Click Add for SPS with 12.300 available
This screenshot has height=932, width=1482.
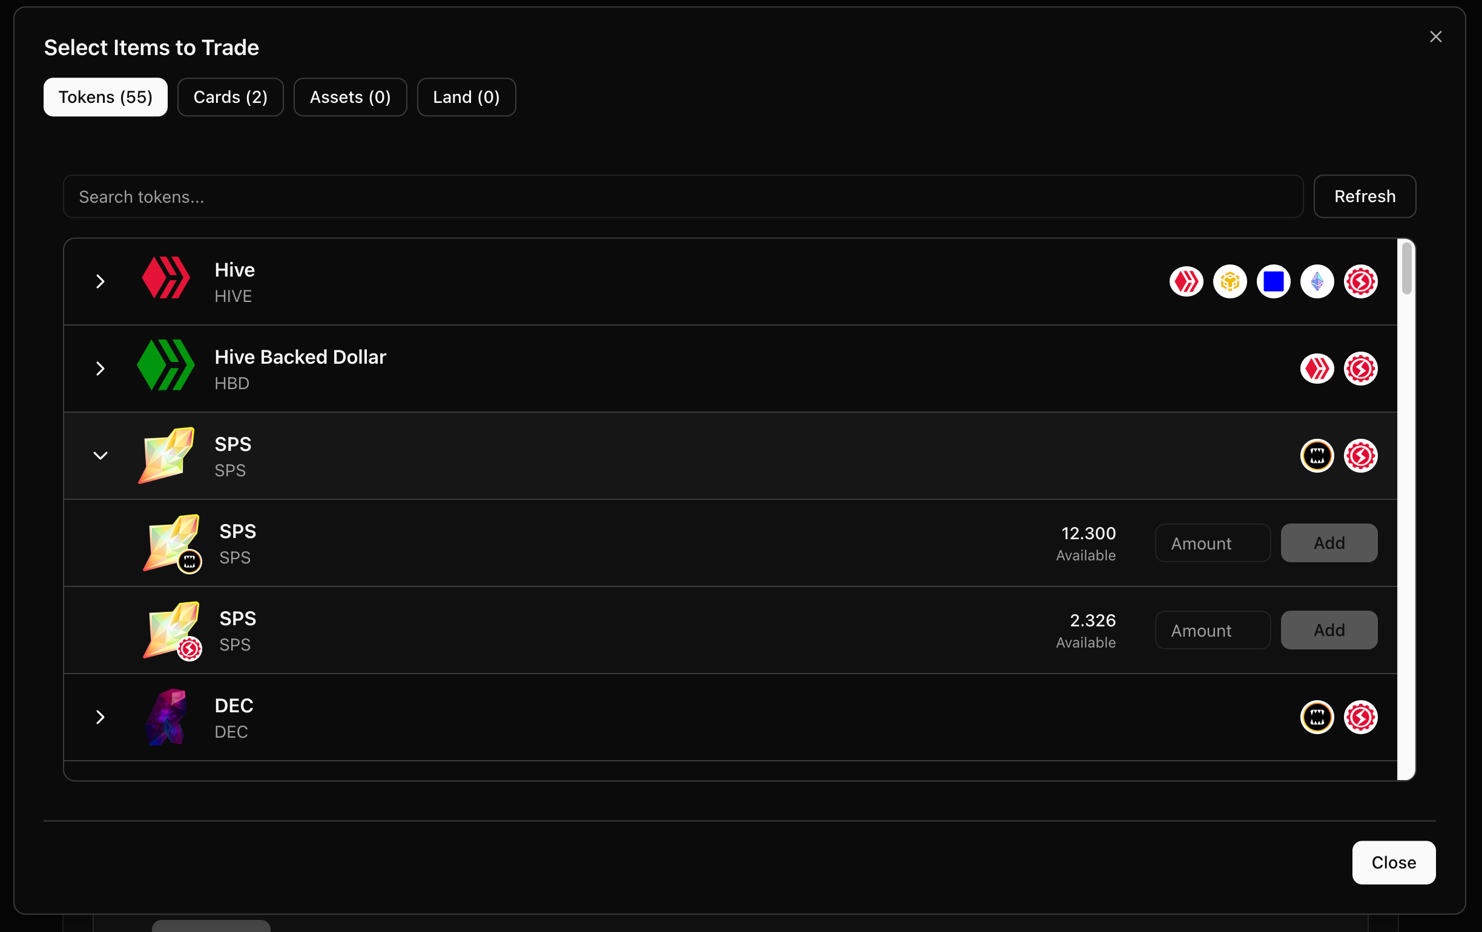(1329, 543)
